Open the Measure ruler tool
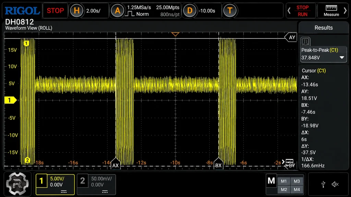 [331, 11]
